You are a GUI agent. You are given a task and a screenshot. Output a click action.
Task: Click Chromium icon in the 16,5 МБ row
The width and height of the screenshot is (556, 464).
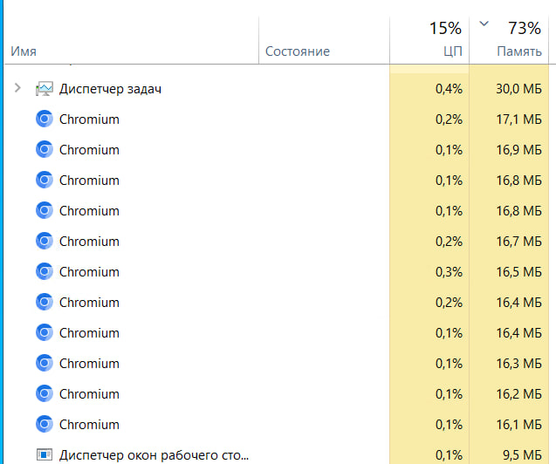tap(45, 272)
